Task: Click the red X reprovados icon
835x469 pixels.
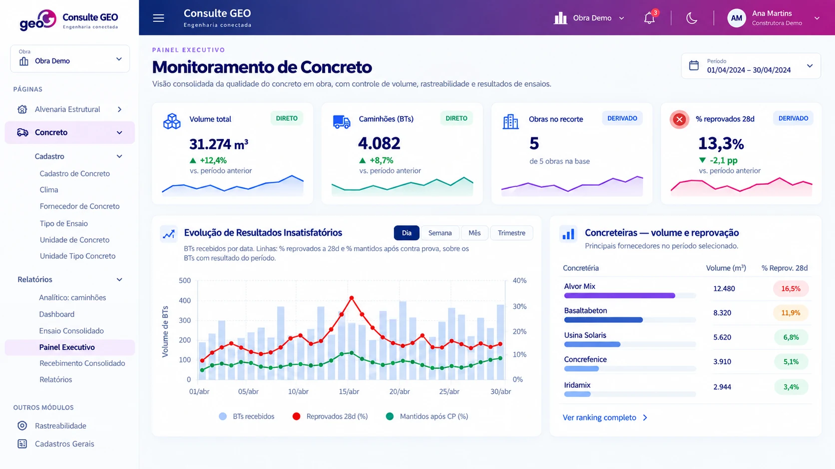Action: [x=679, y=119]
